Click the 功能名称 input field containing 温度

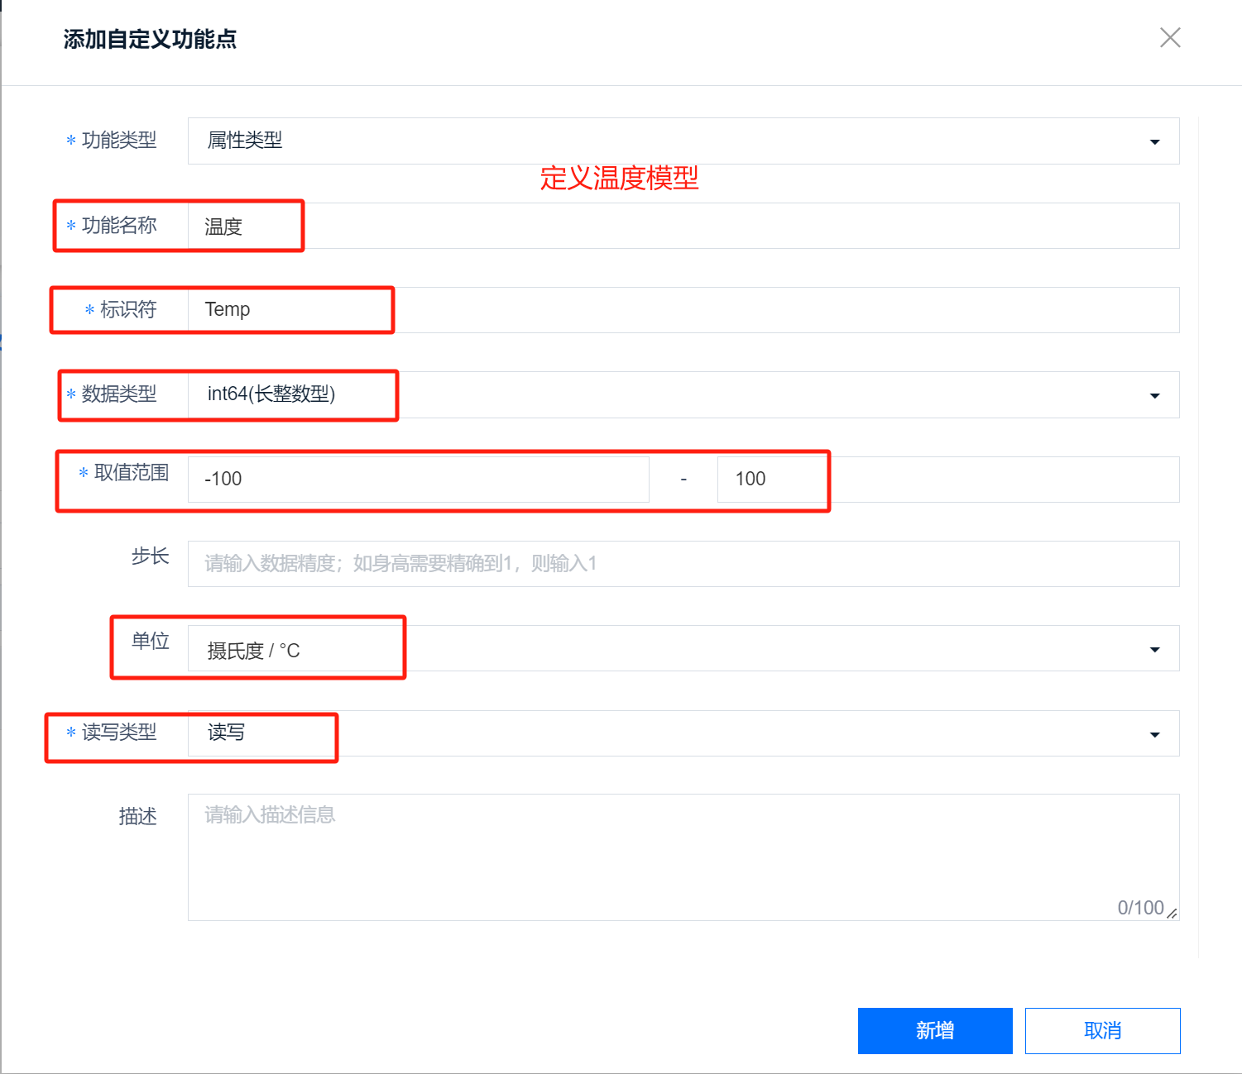point(683,226)
